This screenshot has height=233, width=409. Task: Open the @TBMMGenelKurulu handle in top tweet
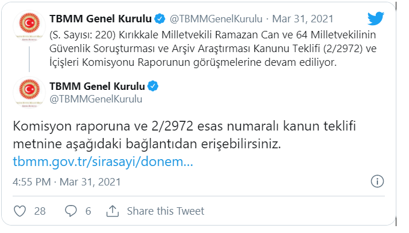(216, 19)
